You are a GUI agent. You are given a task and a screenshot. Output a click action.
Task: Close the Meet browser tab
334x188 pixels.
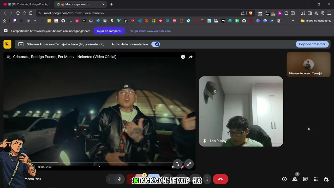(x=103, y=4)
